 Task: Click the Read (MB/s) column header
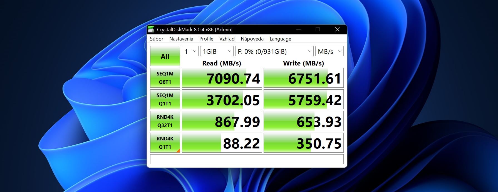222,63
